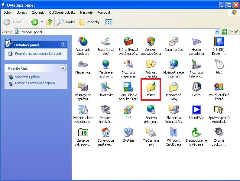Expand the Forward history dropdown arrow
The height and width of the screenshot is (181, 240).
point(42,22)
